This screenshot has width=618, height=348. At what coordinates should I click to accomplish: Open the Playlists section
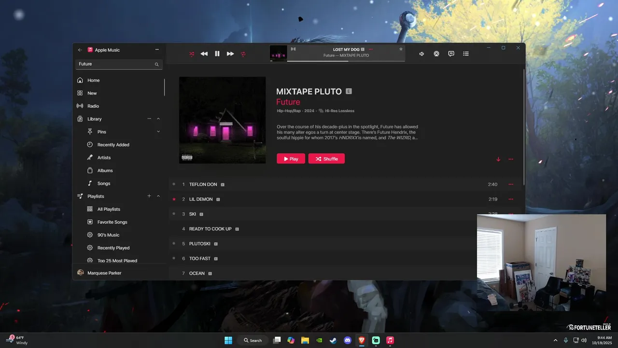coord(96,196)
